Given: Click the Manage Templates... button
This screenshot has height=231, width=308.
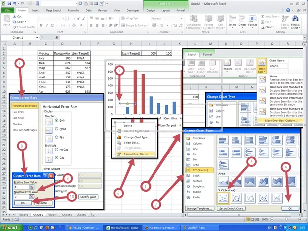Looking at the screenshot, I should point(199,209).
